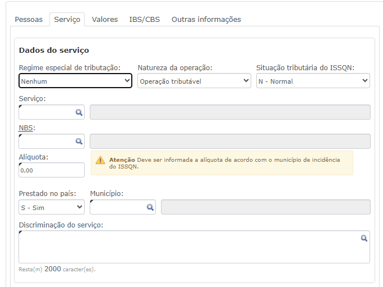
Task: Click the Discriminação do serviço label
Action: pos(61,225)
